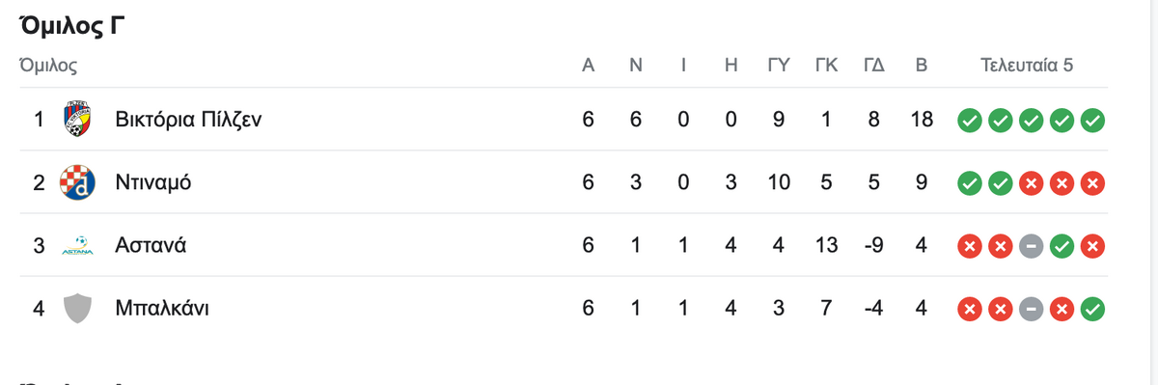
Task: Open the Αστανά team link
Action: click(x=150, y=245)
